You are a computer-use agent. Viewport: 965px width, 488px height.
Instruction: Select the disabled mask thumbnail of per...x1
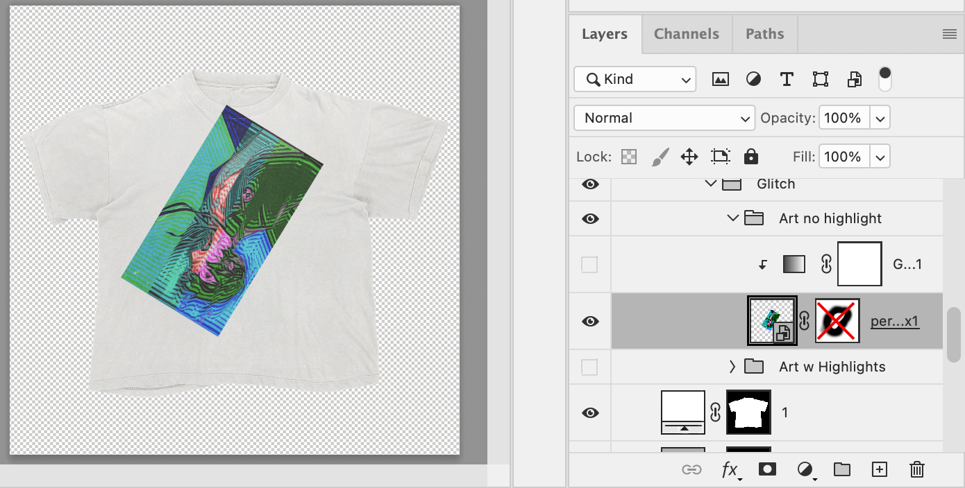point(837,321)
